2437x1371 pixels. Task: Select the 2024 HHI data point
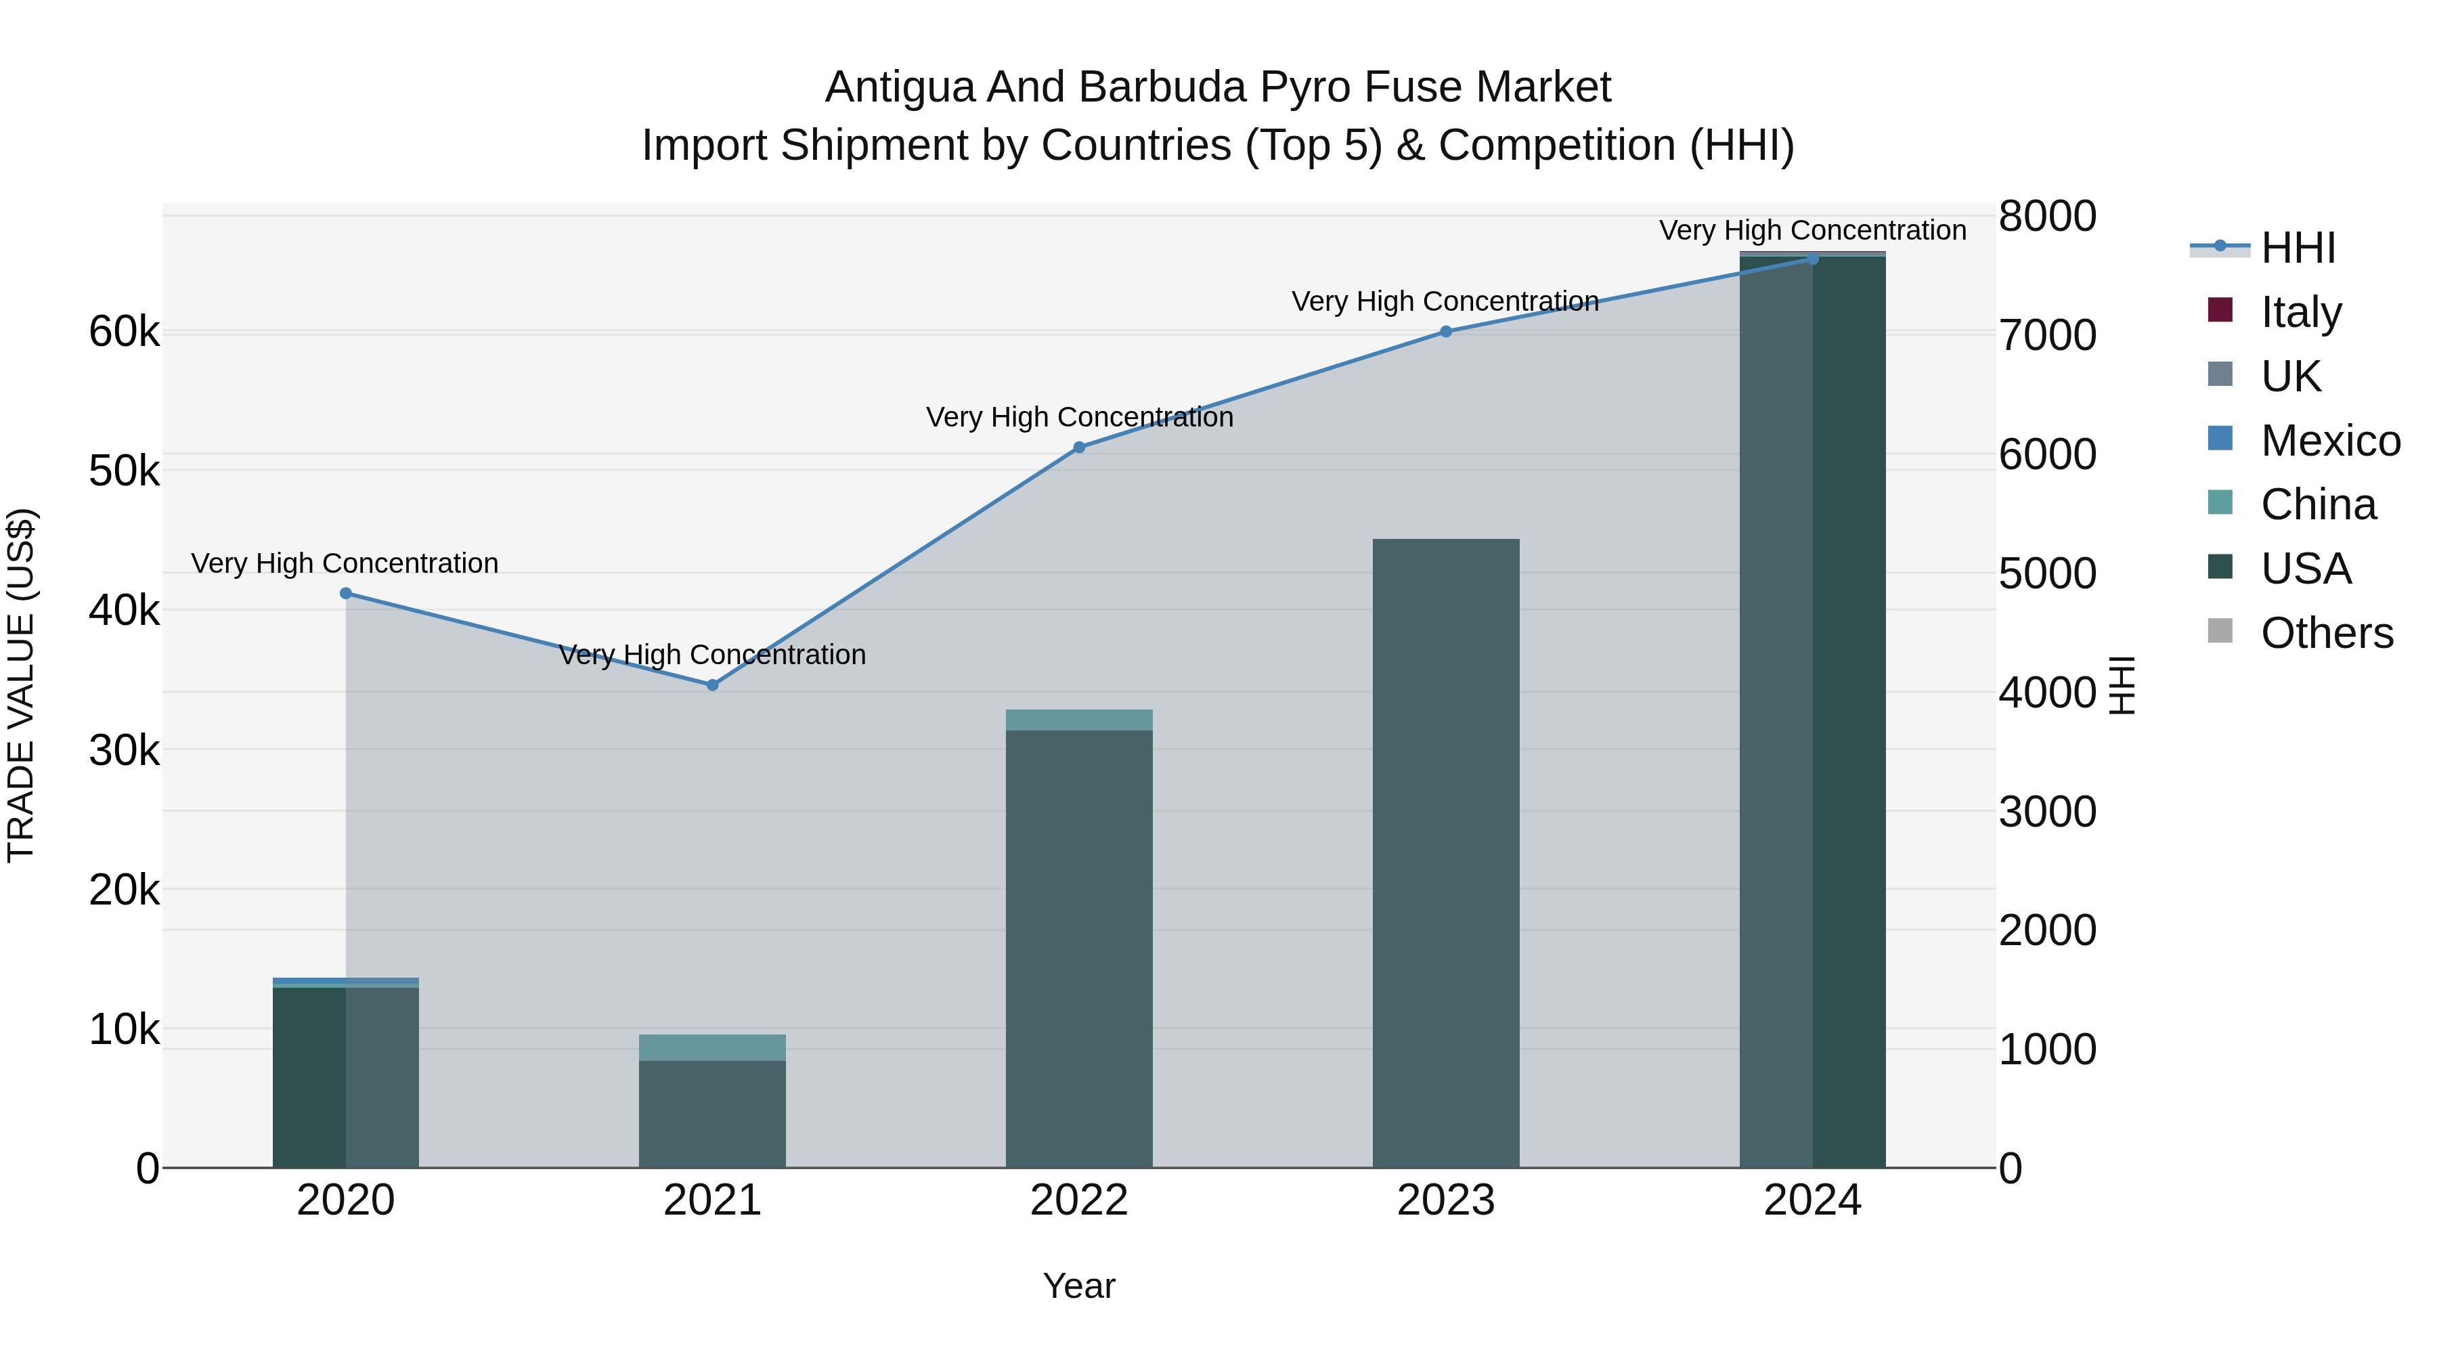[1813, 259]
